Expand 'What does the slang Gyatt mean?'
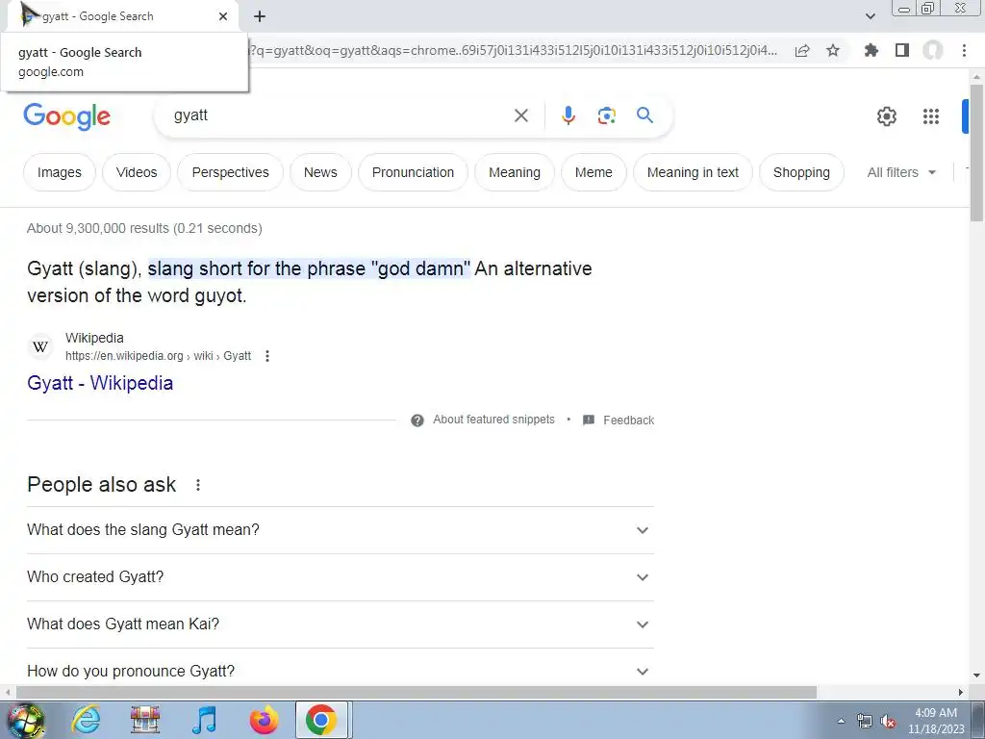Viewport: 985px width, 739px height. [341, 530]
